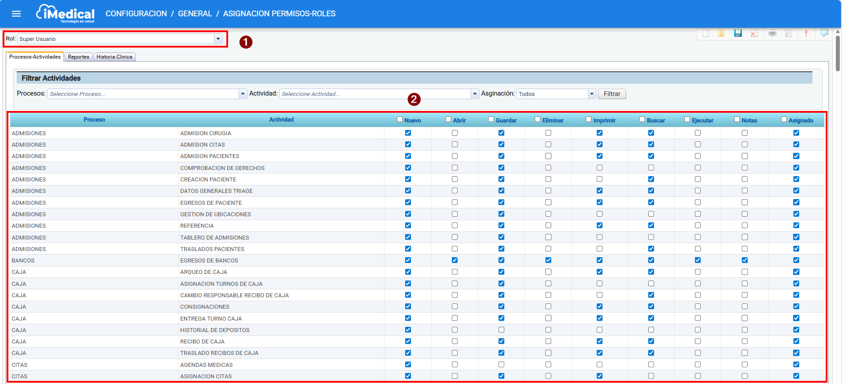Toggle the Nuevo column header checkbox
The height and width of the screenshot is (384, 842).
400,119
